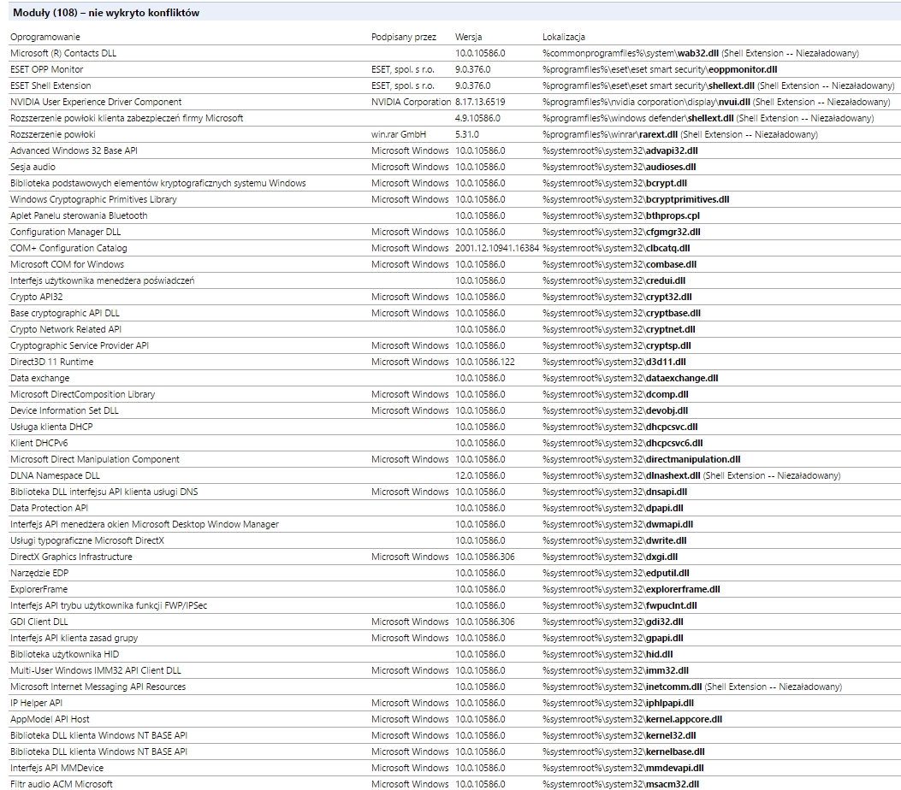Click "Configuration Manager DLL"
The width and height of the screenshot is (901, 790).
click(66, 232)
